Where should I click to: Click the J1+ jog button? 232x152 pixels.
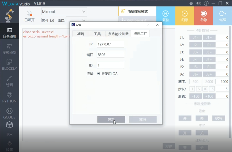click(x=209, y=37)
